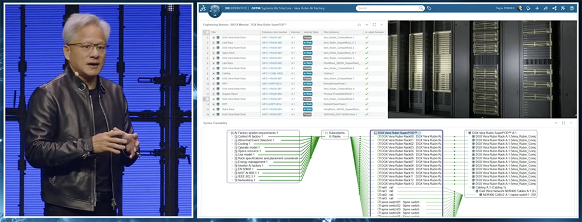Open AIFC-4-RPP-0014 link on row 10
The height and width of the screenshot is (222, 582).
coord(272,84)
